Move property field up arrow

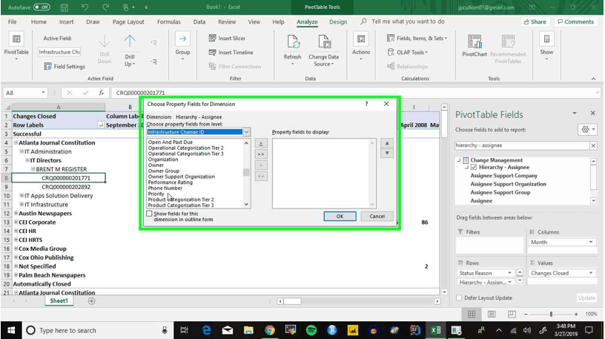pyautogui.click(x=386, y=143)
